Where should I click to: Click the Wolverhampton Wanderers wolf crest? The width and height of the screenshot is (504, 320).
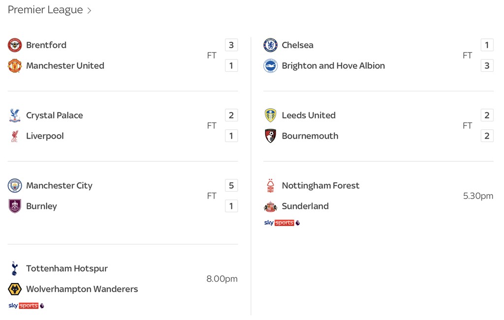(x=15, y=289)
